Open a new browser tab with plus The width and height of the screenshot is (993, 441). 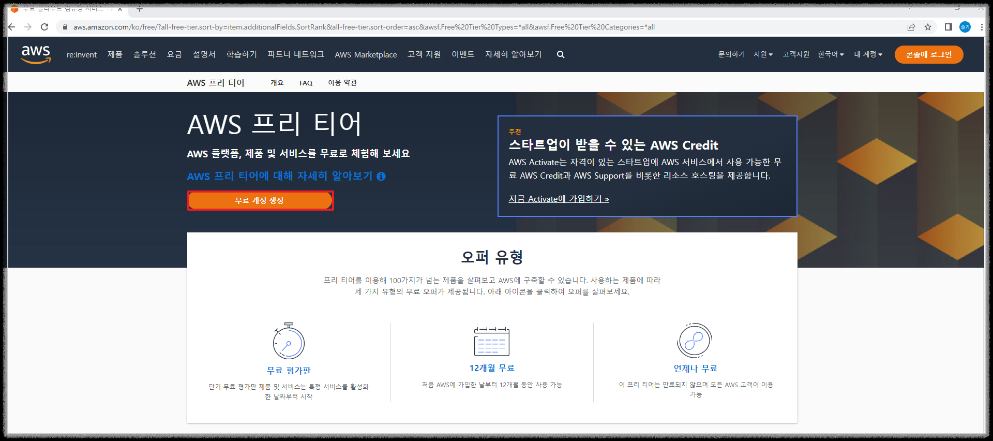click(139, 9)
